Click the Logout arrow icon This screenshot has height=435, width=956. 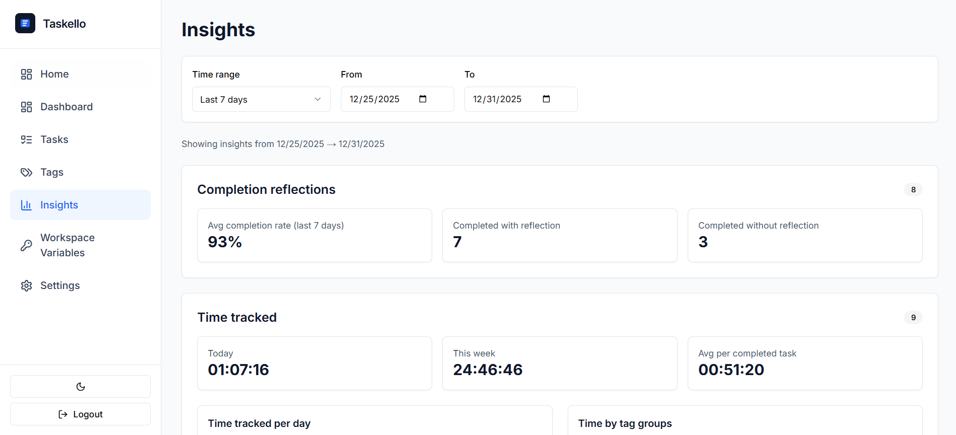point(63,414)
